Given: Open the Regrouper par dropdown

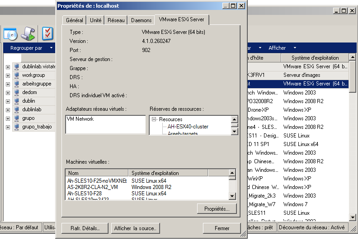Looking at the screenshot, I should (52, 48).
